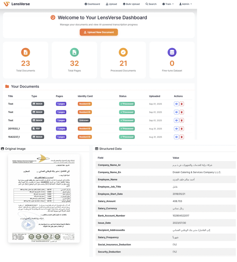Open the Admin account dropdown
The height and width of the screenshot is (262, 237).
186,4
